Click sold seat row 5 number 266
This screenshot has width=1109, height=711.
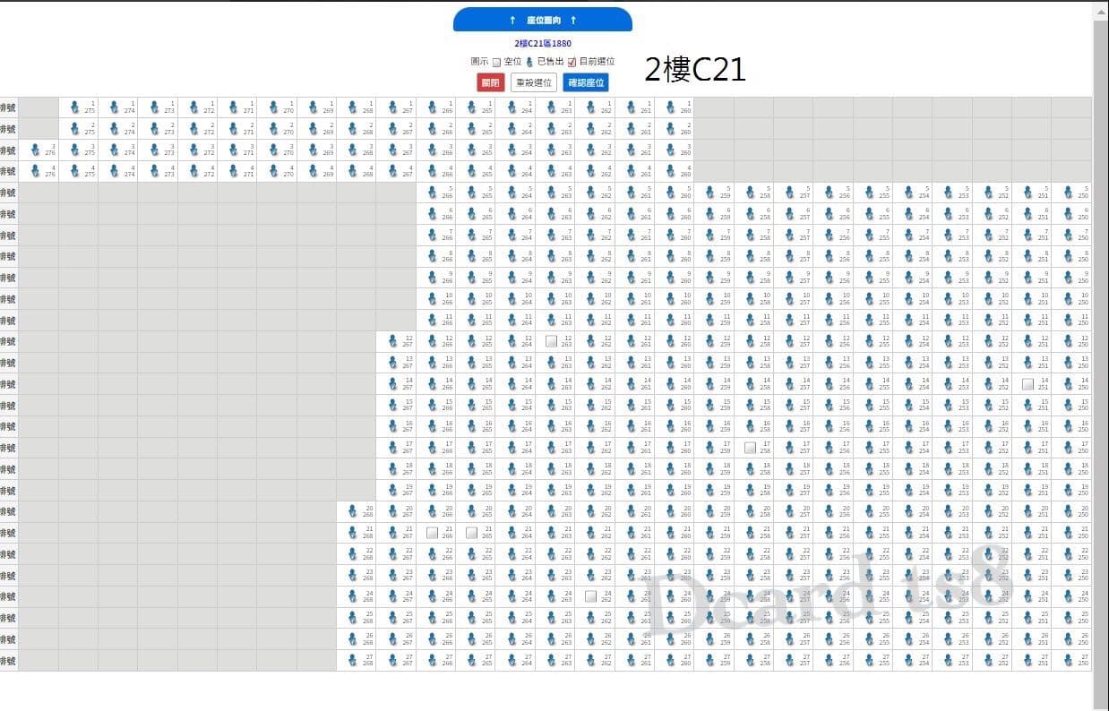(x=433, y=193)
